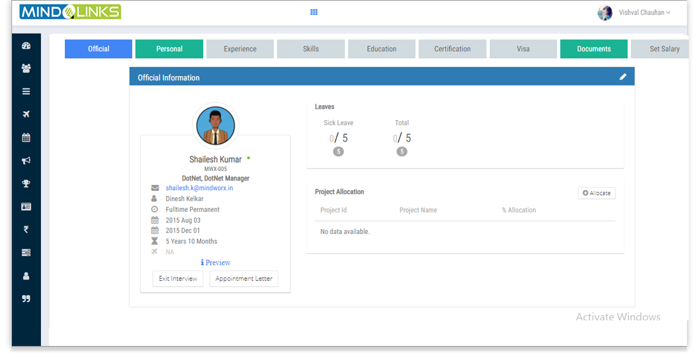Click the % Allocation column header

[519, 210]
